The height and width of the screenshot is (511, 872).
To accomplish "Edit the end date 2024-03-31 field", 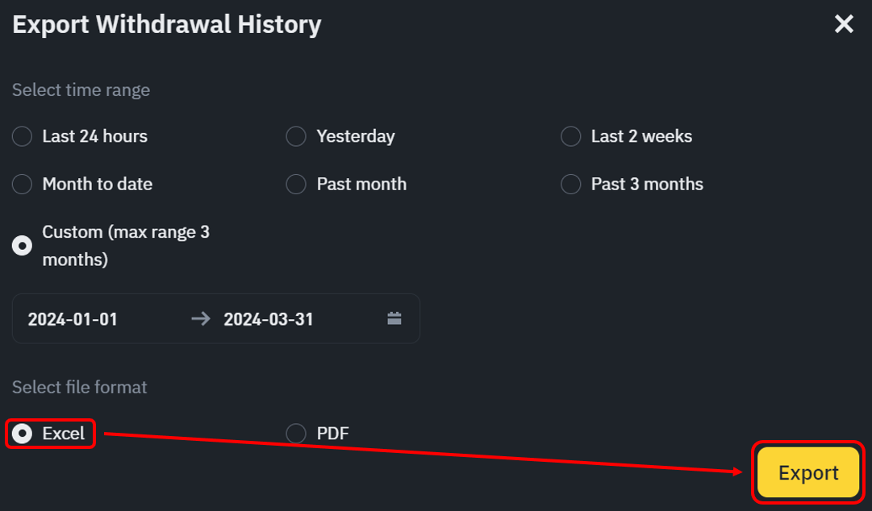I will tap(269, 319).
